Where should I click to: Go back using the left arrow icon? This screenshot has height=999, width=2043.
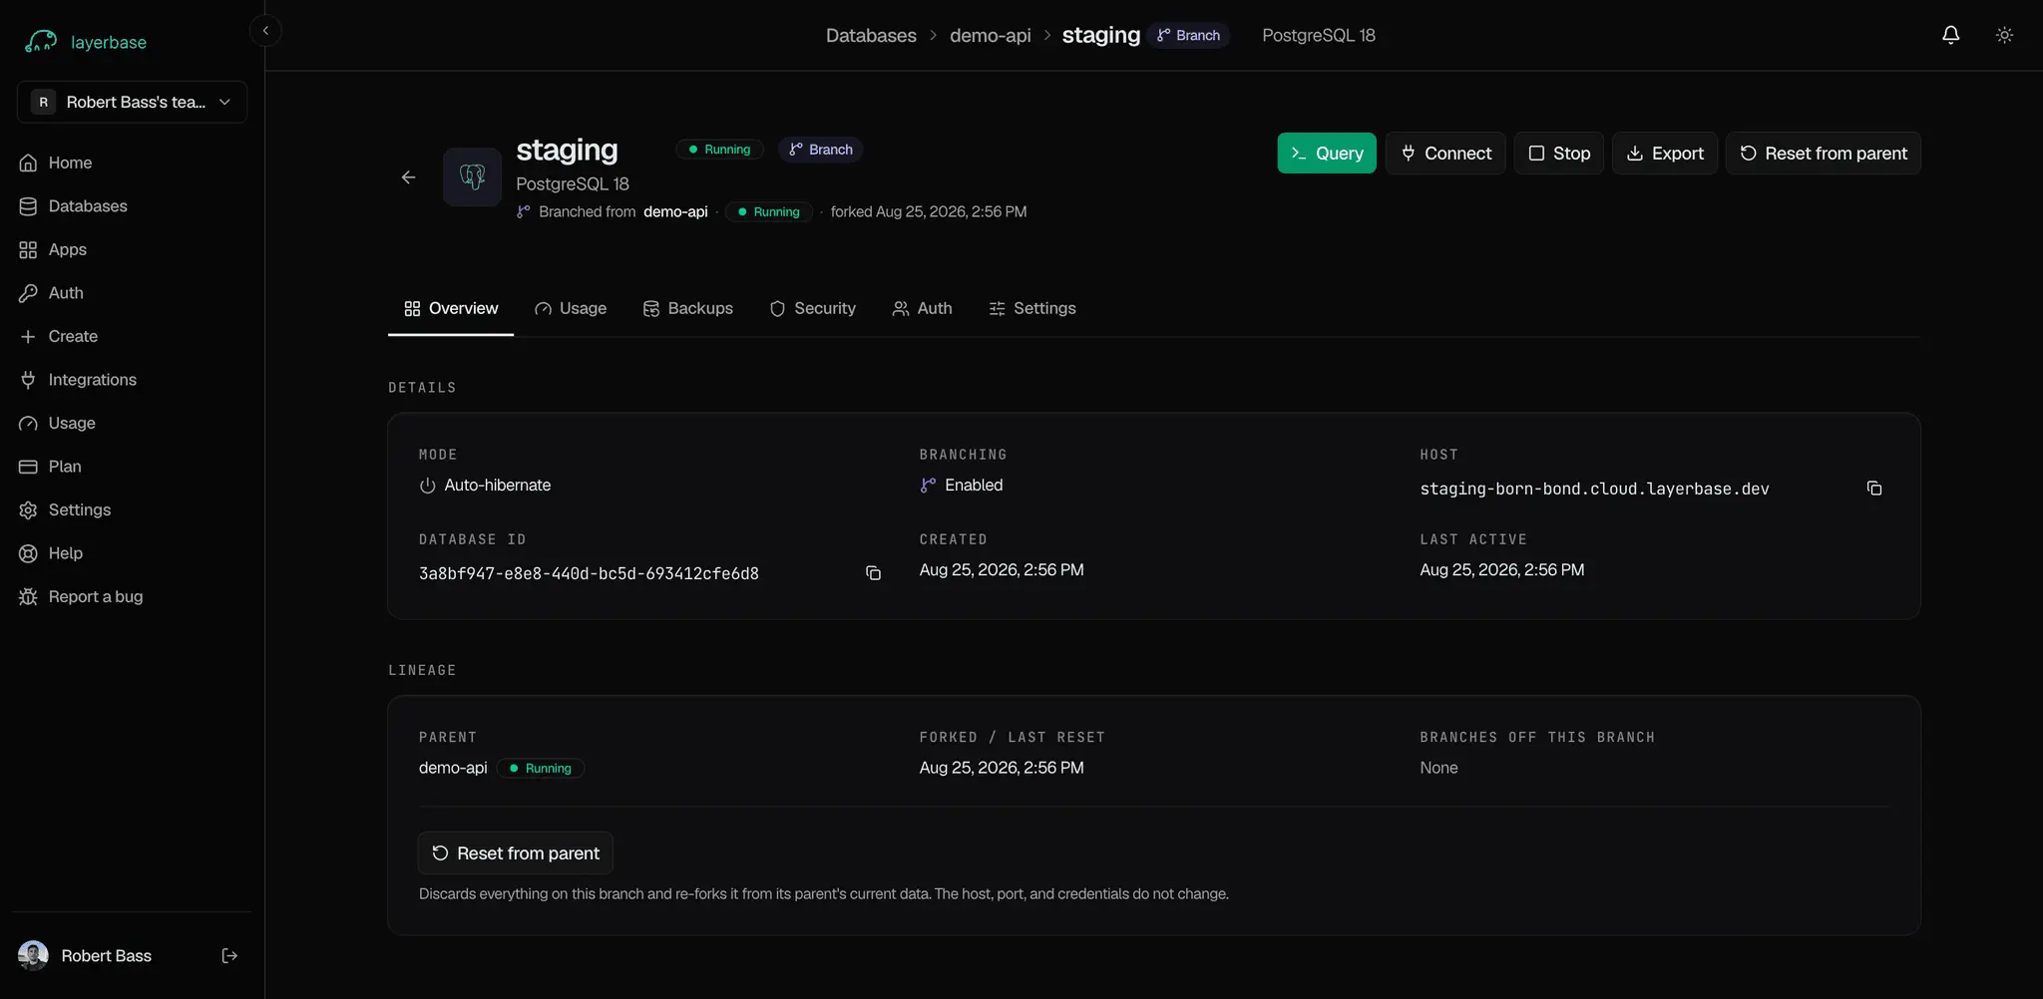tap(408, 177)
